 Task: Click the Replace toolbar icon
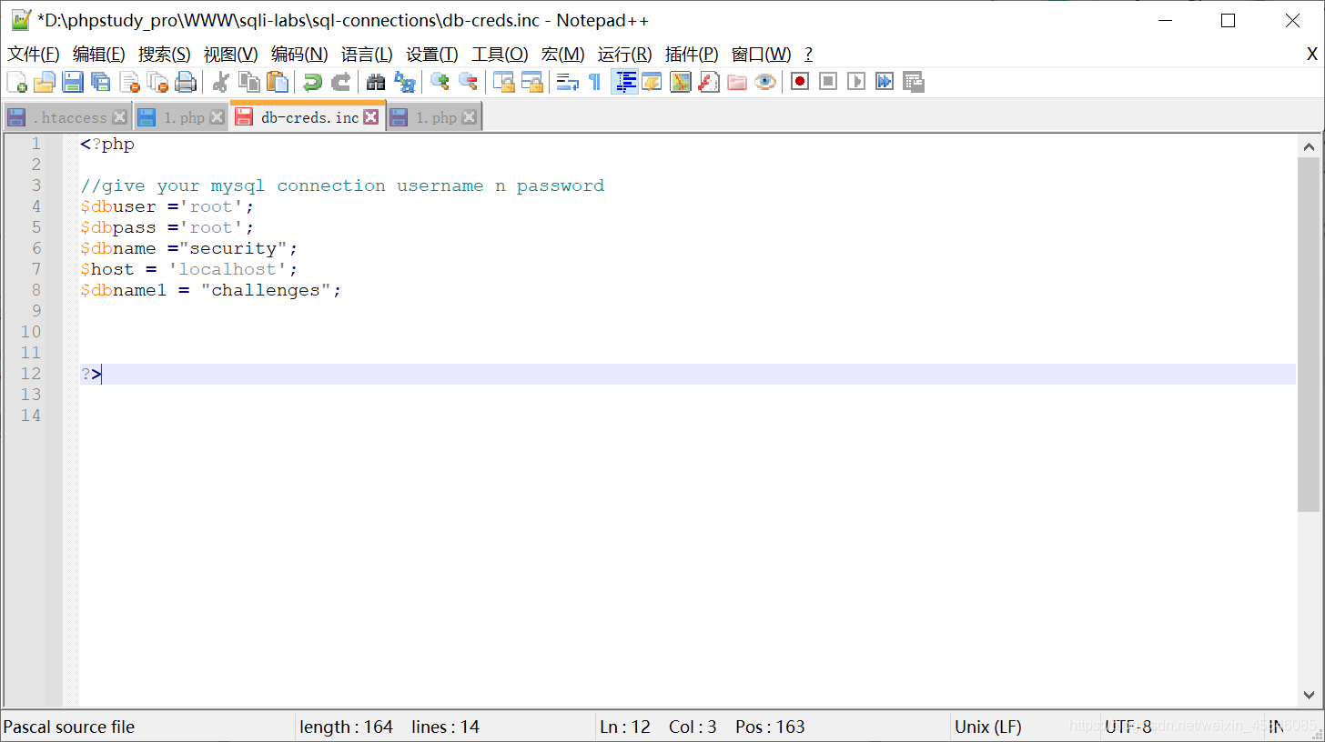coord(404,82)
